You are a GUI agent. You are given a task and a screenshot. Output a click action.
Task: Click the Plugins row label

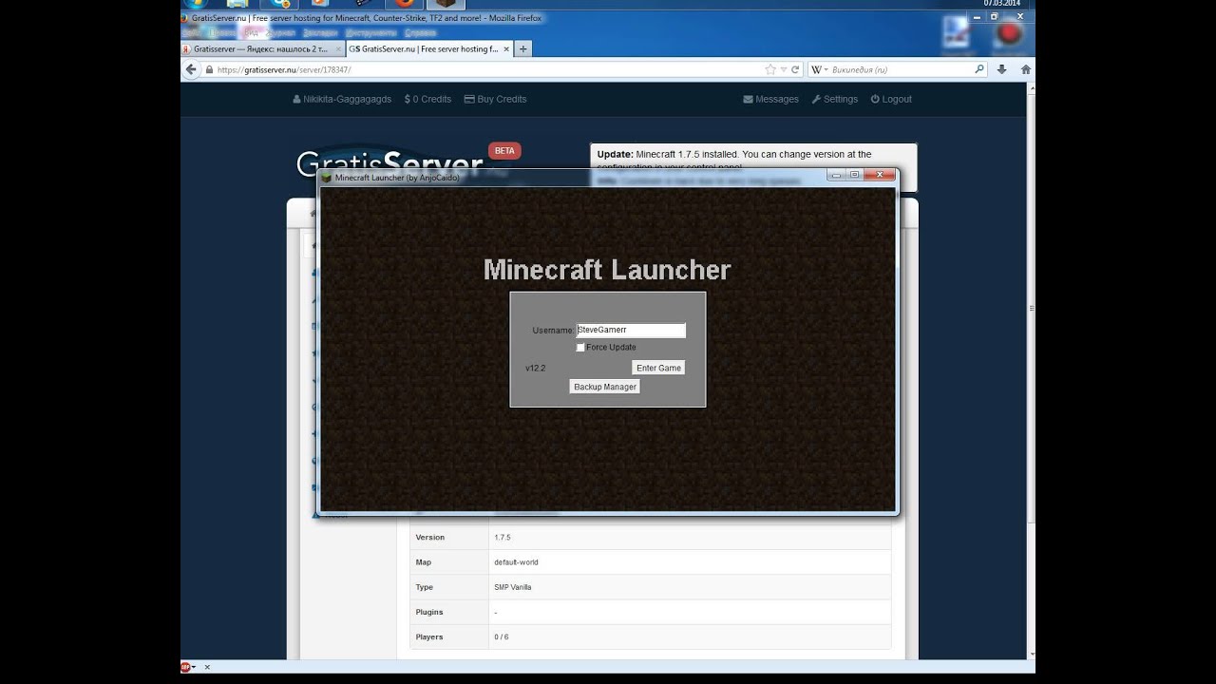(x=429, y=612)
